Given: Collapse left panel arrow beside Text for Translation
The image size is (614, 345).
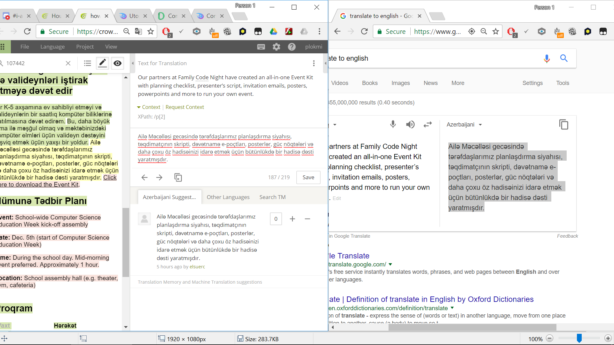Looking at the screenshot, I should click(133, 63).
